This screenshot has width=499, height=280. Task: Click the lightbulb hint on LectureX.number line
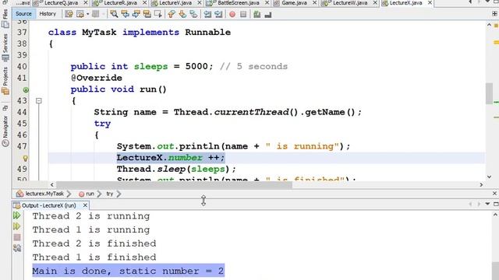click(26, 158)
